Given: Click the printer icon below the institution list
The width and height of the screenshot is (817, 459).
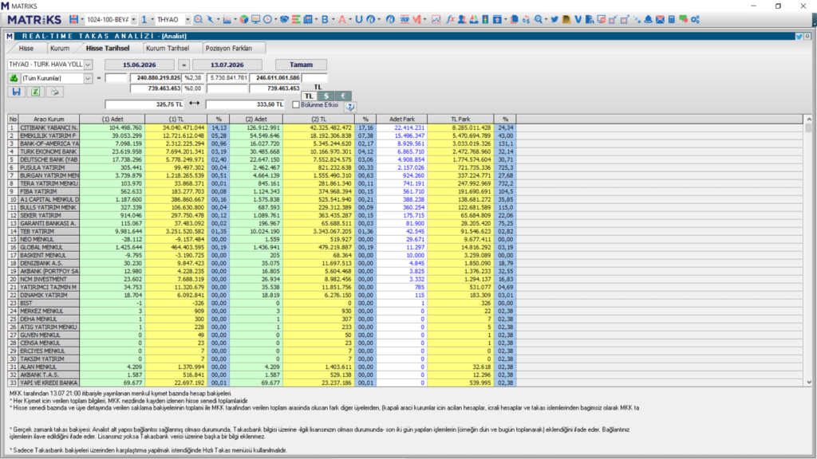Looking at the screenshot, I should tap(54, 92).
